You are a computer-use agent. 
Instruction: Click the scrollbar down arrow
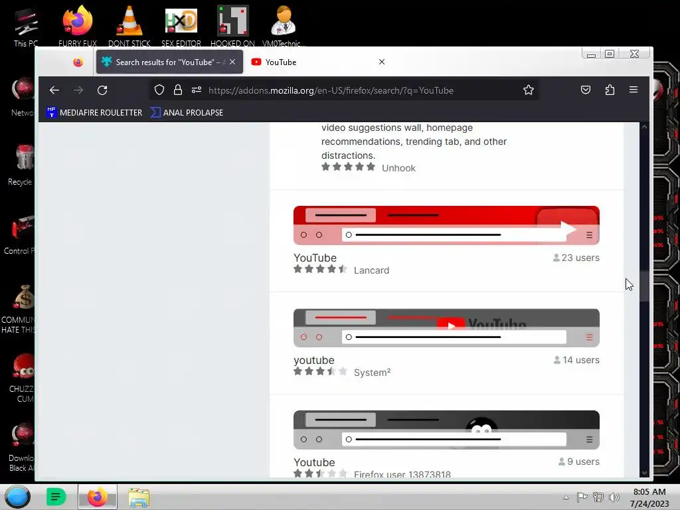click(644, 473)
